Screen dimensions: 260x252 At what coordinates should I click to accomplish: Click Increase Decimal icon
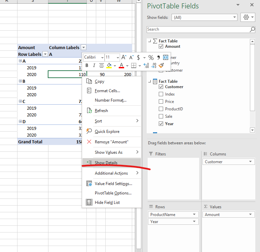point(146,65)
